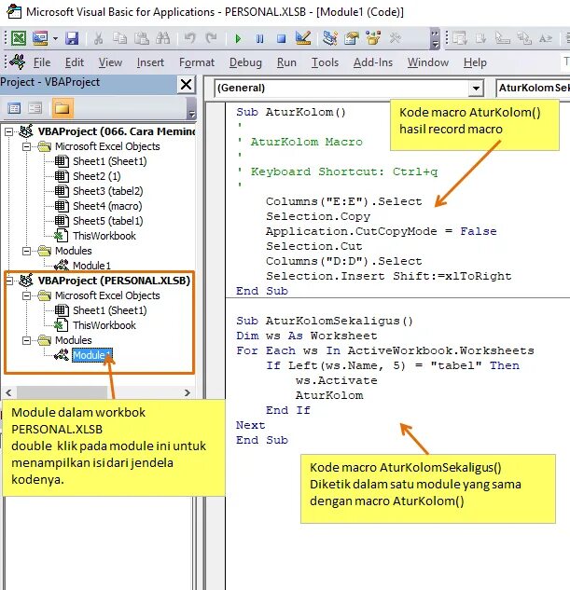Click the AturKolomSek procedure combo box
Viewport: 570px width, 590px height.
point(533,88)
